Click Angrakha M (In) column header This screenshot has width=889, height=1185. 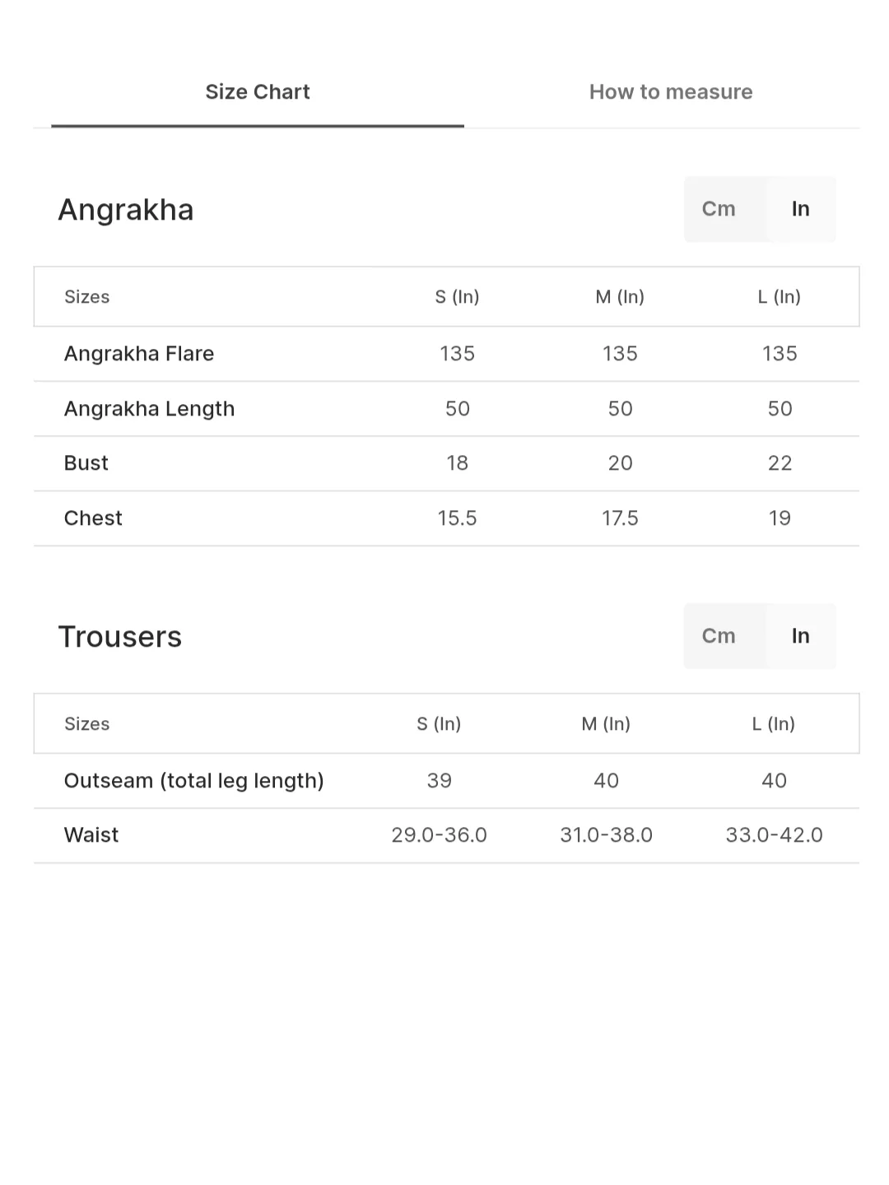620,297
